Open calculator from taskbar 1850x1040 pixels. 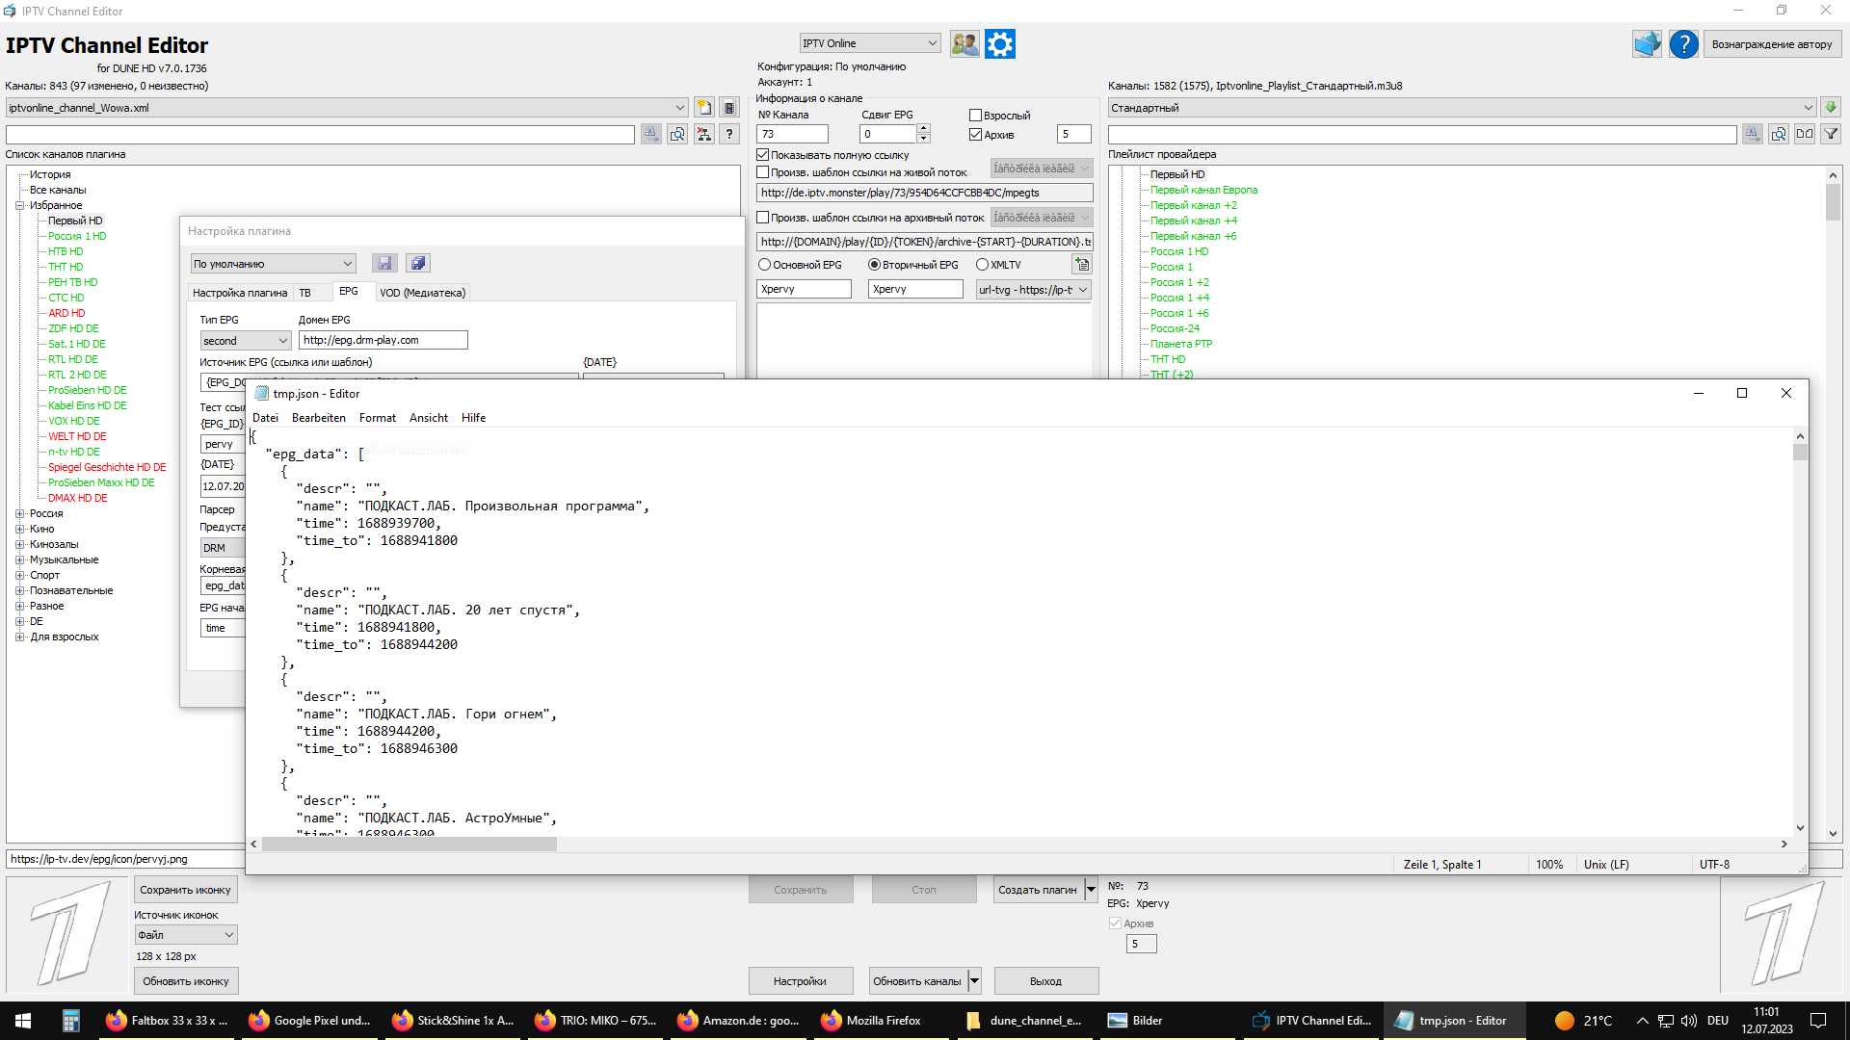coord(70,1021)
